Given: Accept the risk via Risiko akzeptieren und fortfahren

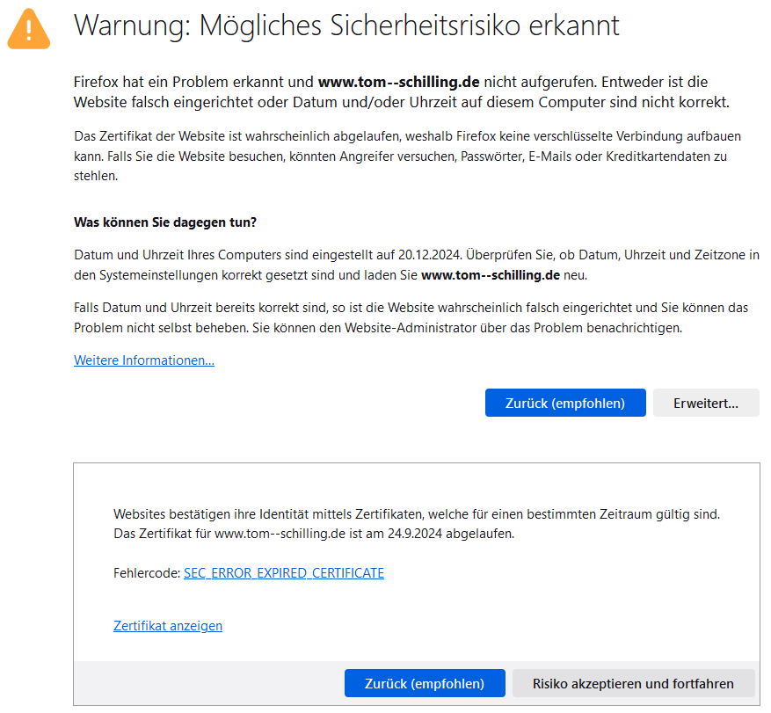Looking at the screenshot, I should 633,683.
